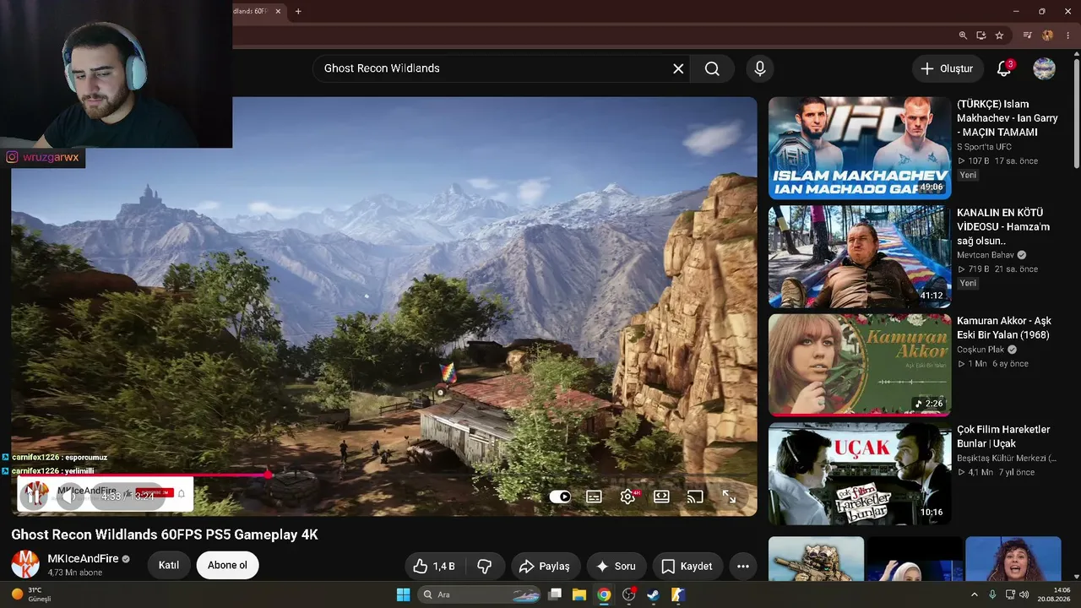
Task: Open Chrome three-dot menu
Action: tap(1067, 35)
